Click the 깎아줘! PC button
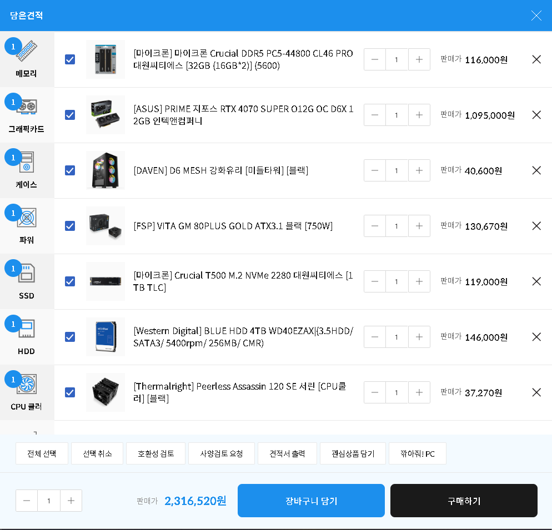552x530 pixels. coord(418,453)
